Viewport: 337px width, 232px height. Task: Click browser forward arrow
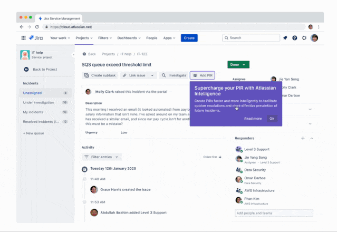(29, 27)
